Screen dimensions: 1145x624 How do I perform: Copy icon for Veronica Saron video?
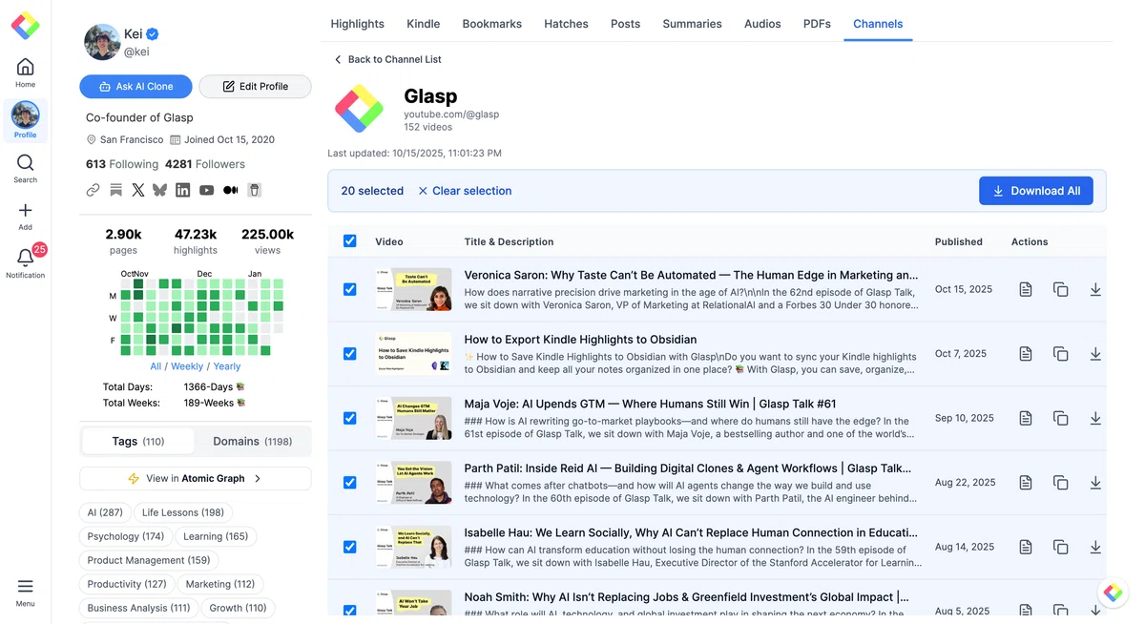pyautogui.click(x=1060, y=289)
